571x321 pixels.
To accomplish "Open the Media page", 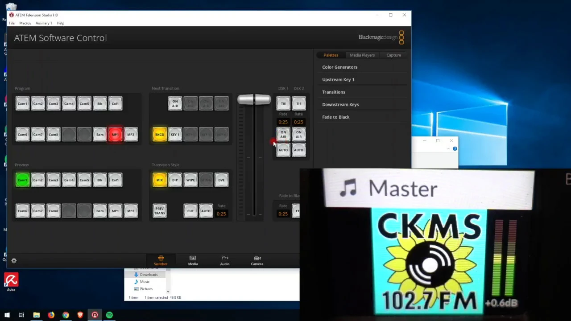I will (x=193, y=261).
